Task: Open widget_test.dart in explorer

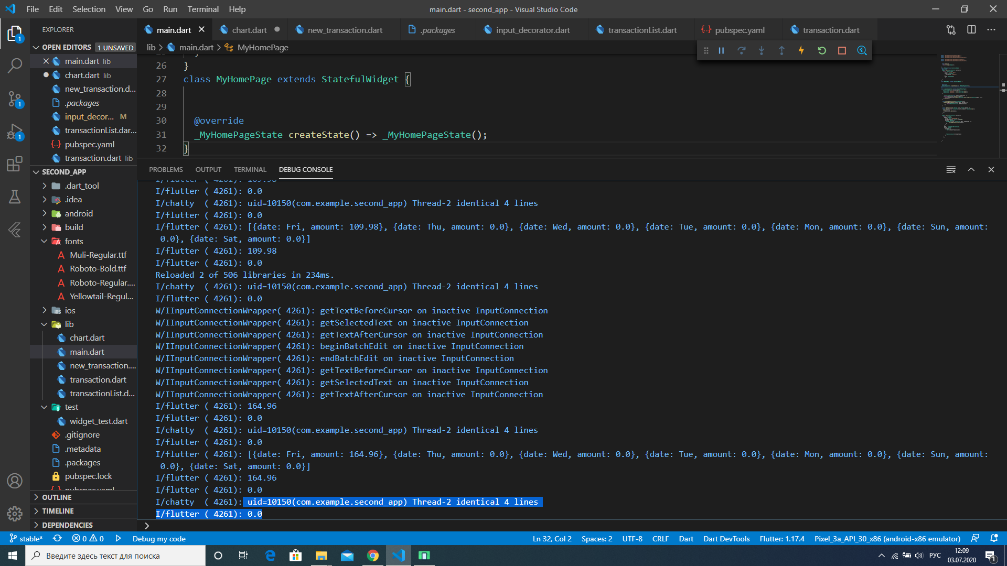Action: click(98, 421)
